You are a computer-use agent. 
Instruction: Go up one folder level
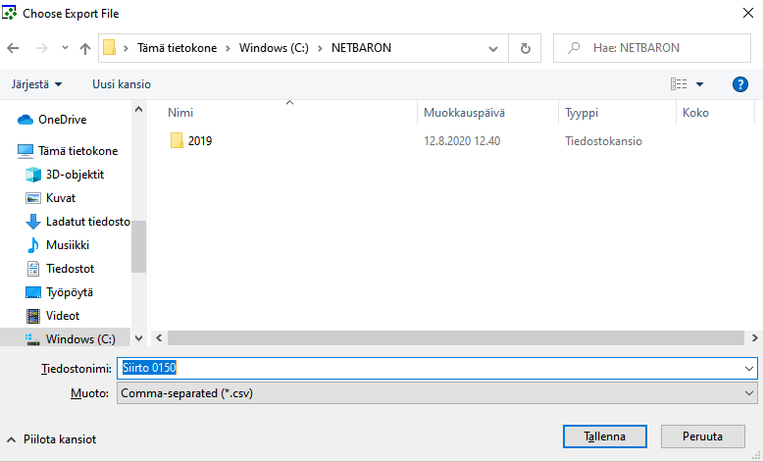(85, 48)
